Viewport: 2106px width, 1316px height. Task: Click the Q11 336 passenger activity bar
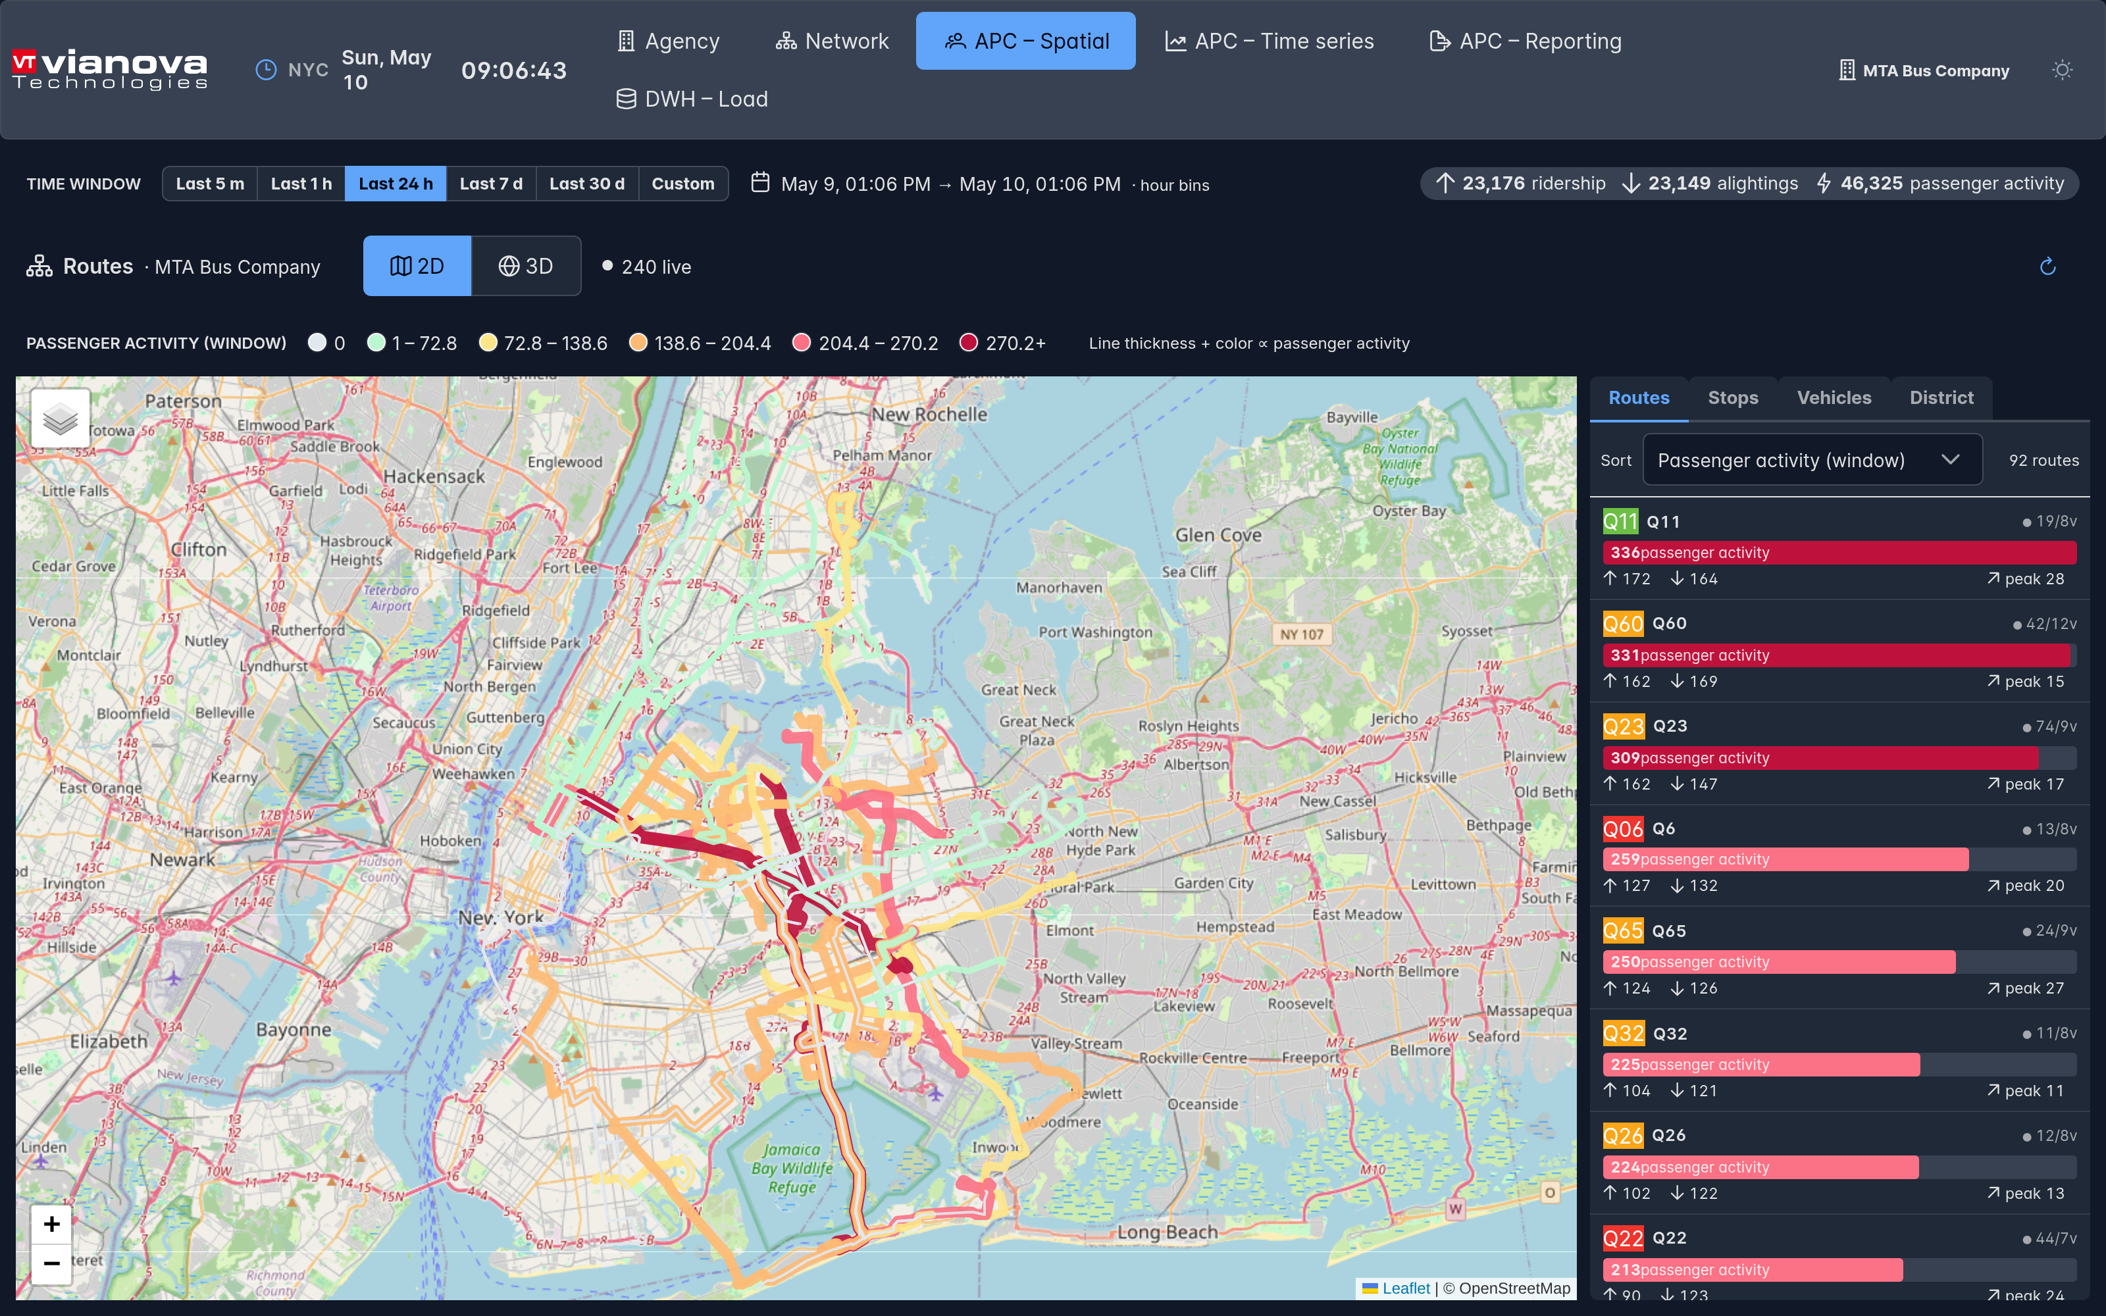click(x=1839, y=553)
